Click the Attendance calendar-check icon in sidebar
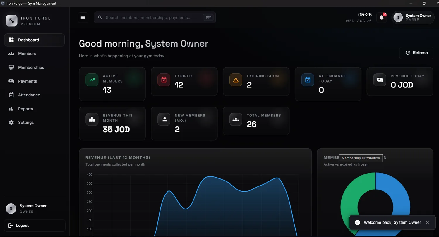439x237 pixels. (11, 95)
